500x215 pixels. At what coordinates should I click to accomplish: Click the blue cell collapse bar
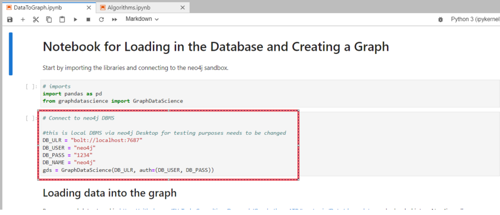(10, 53)
